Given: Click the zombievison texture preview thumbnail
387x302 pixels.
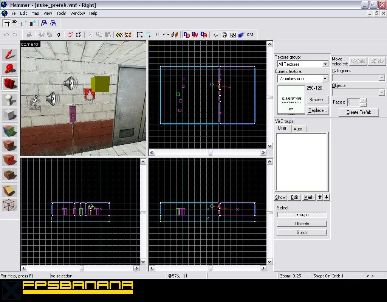Looking at the screenshot, I should pos(291,100).
